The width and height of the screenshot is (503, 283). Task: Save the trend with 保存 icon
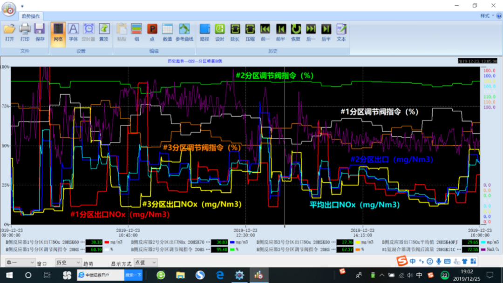(40, 32)
